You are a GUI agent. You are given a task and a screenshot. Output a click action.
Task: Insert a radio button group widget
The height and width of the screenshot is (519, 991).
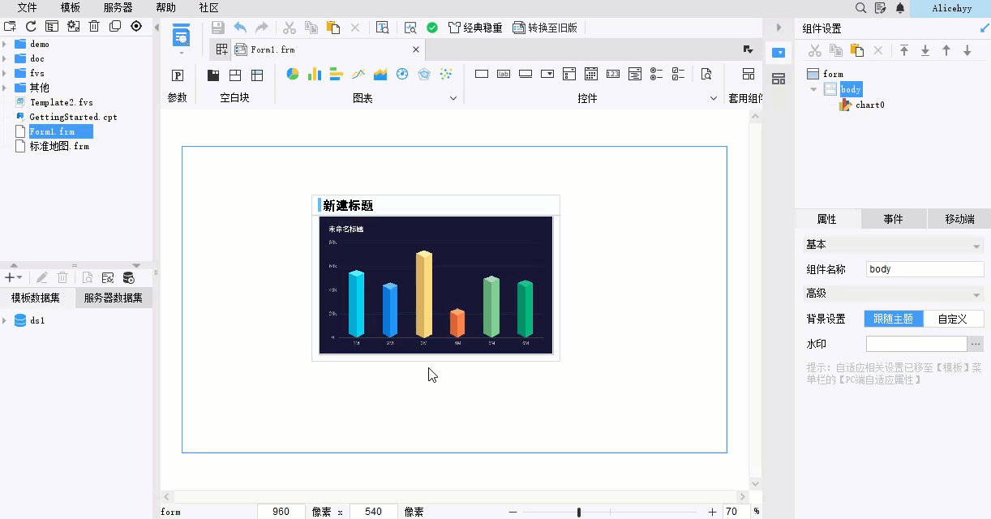tap(657, 74)
